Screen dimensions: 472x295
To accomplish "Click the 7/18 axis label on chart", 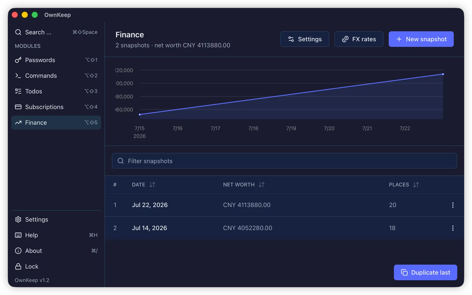I will pyautogui.click(x=253, y=128).
